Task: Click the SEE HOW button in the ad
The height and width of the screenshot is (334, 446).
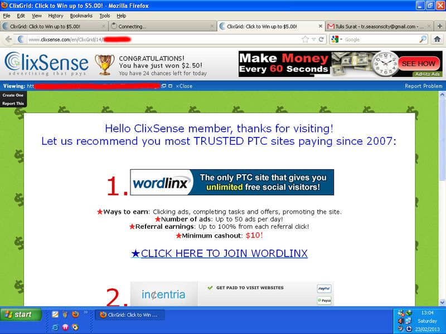Action: (x=419, y=63)
